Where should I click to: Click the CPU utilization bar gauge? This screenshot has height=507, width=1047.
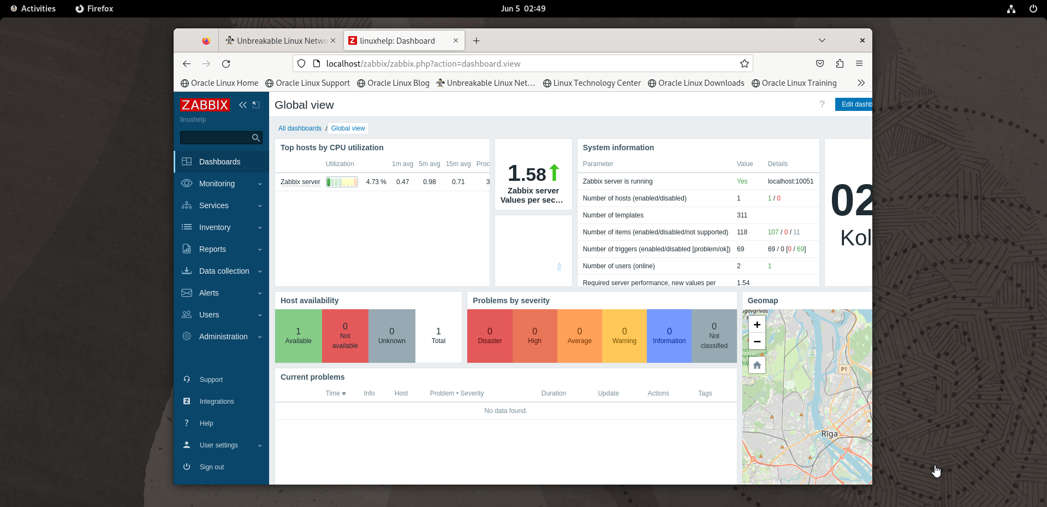[x=342, y=182]
